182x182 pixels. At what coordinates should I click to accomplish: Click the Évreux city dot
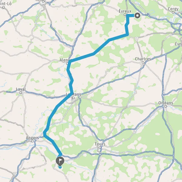point(125,15)
